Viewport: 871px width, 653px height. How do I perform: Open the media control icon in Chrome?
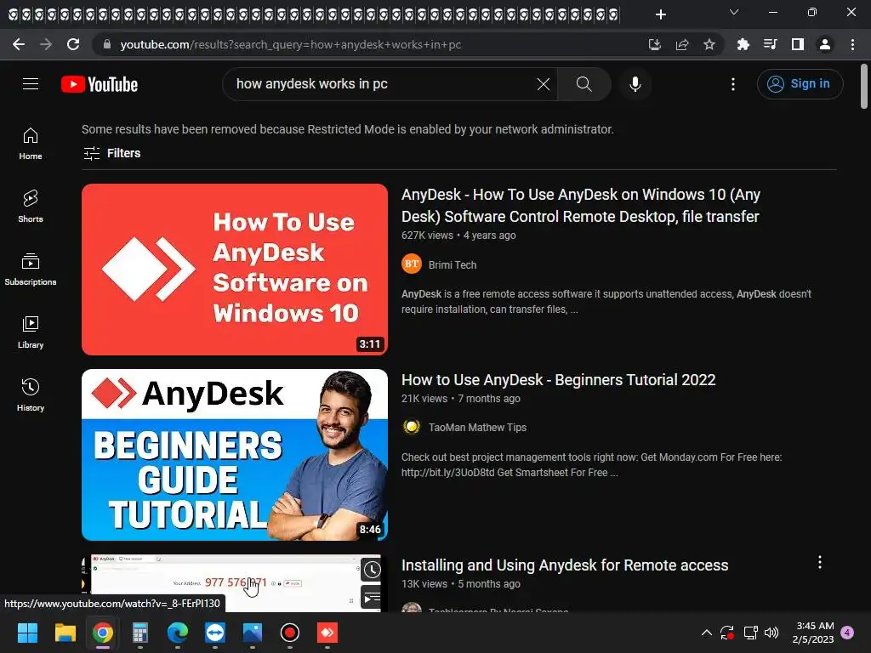tap(770, 44)
